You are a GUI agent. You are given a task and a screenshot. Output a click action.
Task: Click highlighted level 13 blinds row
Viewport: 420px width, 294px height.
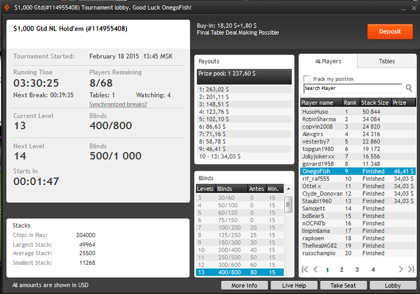pos(240,272)
